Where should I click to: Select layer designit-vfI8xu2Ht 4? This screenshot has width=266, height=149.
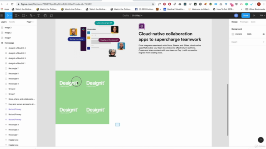(17, 48)
